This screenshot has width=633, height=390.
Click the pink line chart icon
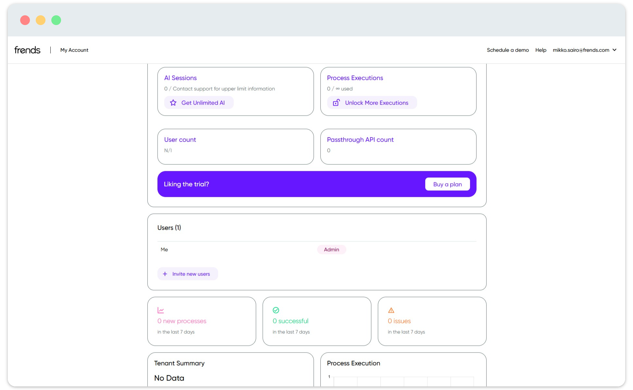161,310
